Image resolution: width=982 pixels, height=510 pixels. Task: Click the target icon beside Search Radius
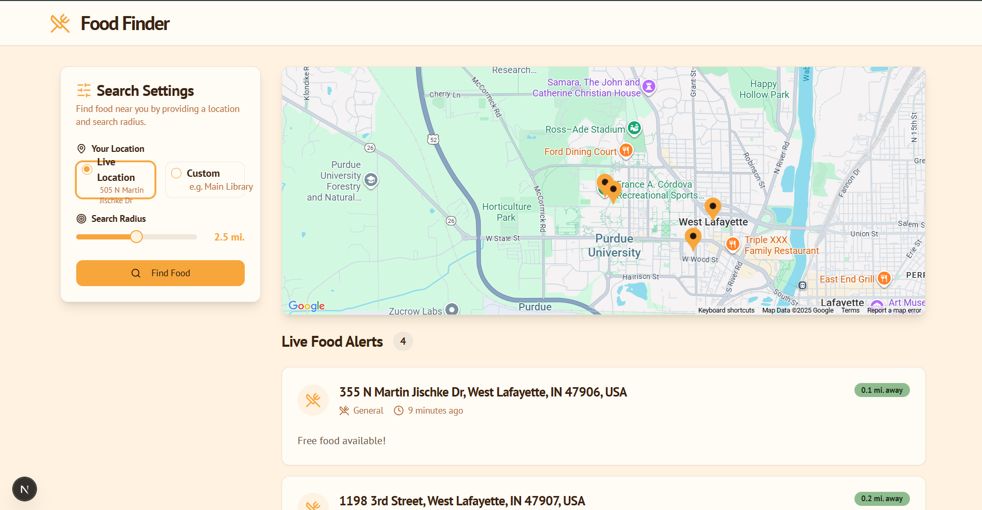point(81,219)
